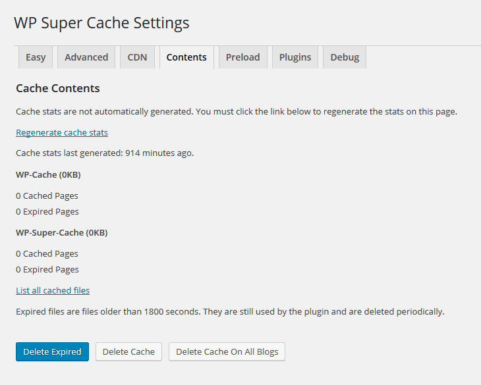Select the Contents tab
The image size is (481, 385).
pos(186,57)
